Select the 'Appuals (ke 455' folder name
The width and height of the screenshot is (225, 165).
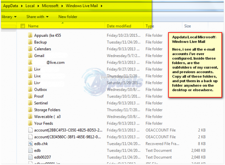click(x=48, y=35)
